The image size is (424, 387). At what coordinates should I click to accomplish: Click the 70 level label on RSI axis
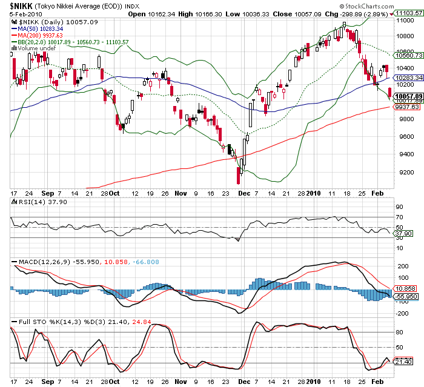pos(399,217)
